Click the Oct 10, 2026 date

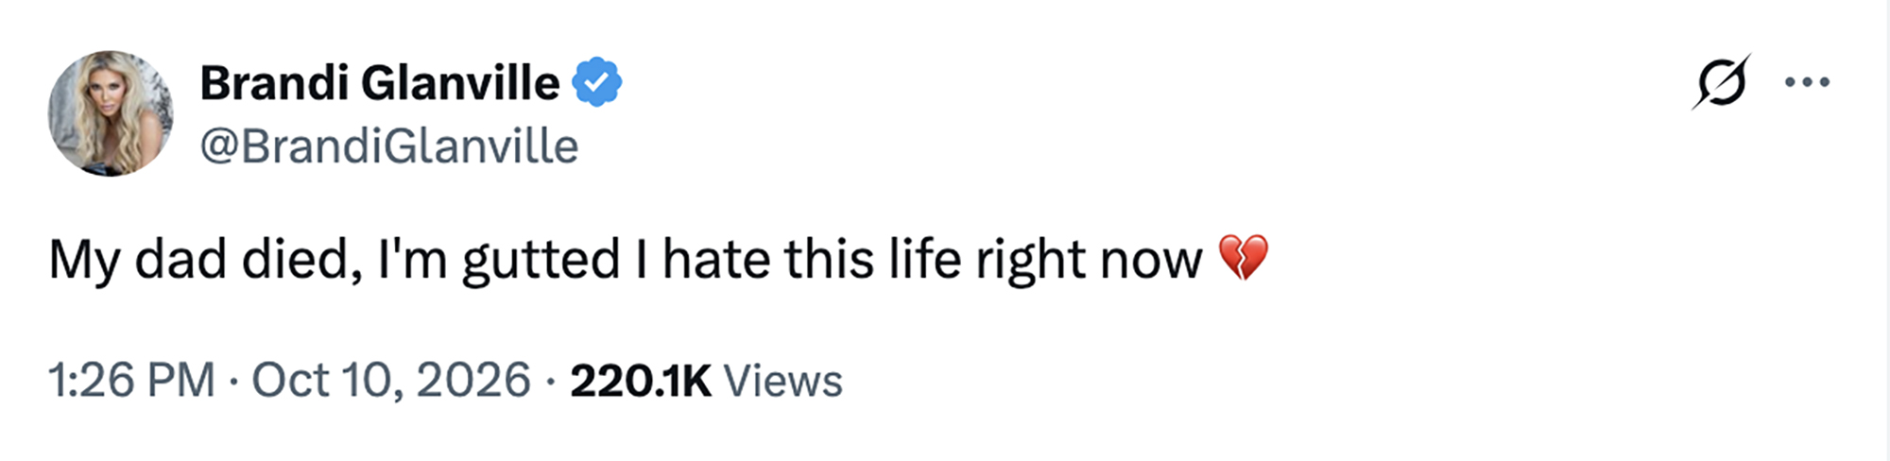391,381
